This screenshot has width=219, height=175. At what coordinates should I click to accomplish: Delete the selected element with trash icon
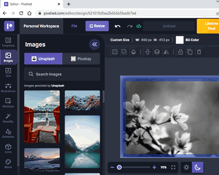(199, 52)
